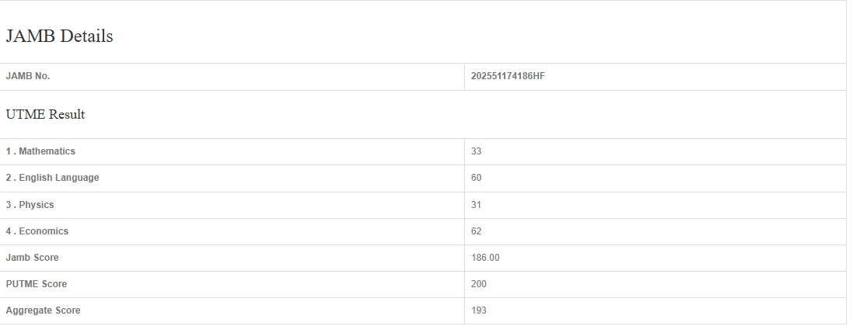Select the Economics score value 62
The height and width of the screenshot is (326, 853).
tap(476, 231)
